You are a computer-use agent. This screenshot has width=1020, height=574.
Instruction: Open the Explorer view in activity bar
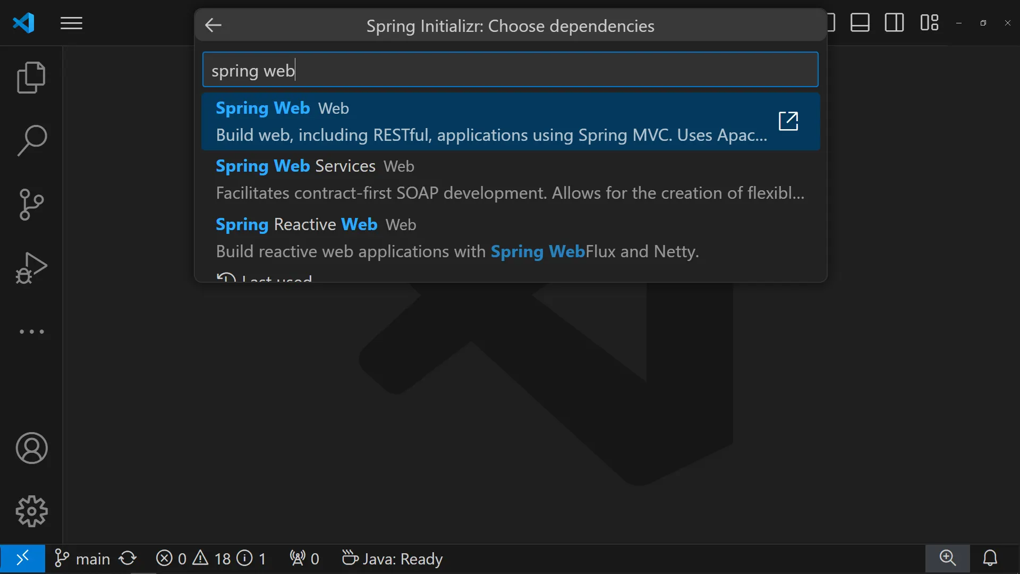[31, 78]
